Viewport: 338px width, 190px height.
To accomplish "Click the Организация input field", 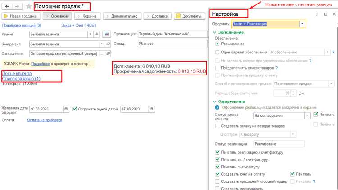I will click(173, 34).
